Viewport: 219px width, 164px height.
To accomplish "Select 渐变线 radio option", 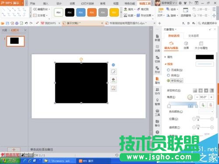I will (175, 80).
